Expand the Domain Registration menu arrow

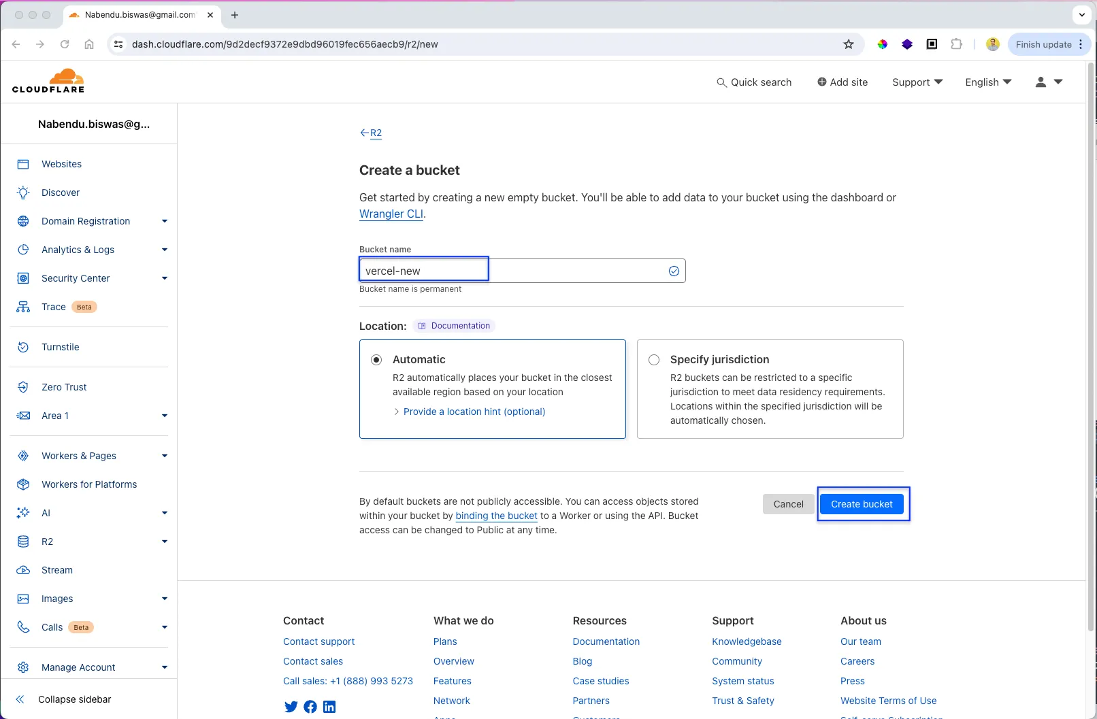(165, 221)
